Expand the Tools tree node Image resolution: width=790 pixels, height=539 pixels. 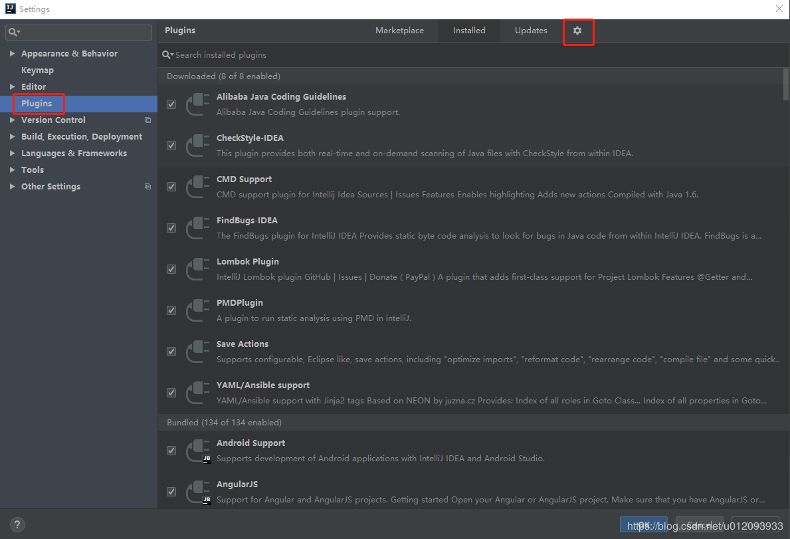click(x=12, y=169)
